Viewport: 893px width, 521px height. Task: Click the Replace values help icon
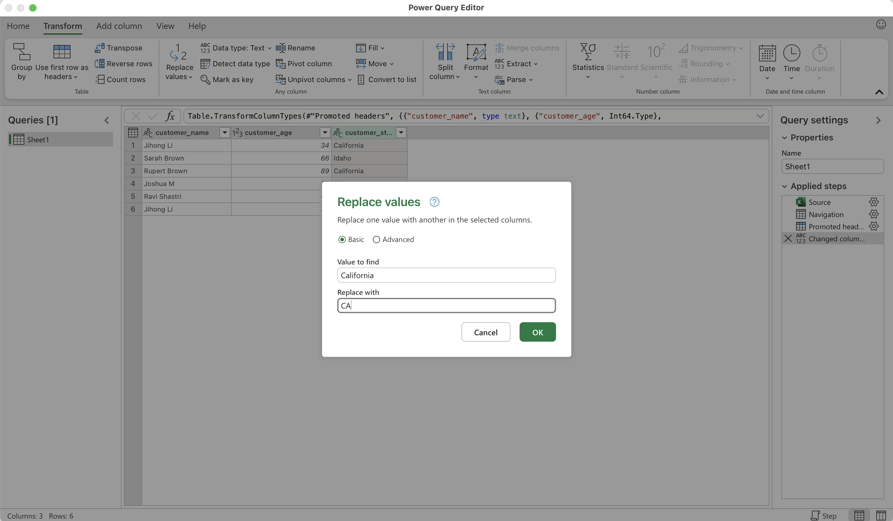(434, 202)
